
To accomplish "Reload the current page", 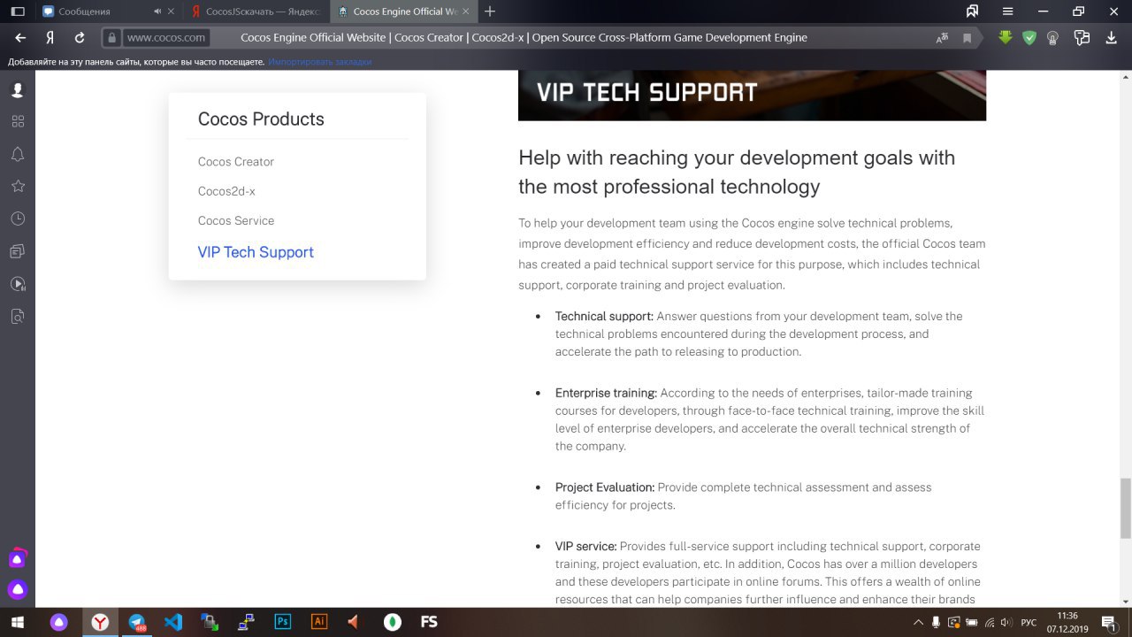I will [80, 38].
